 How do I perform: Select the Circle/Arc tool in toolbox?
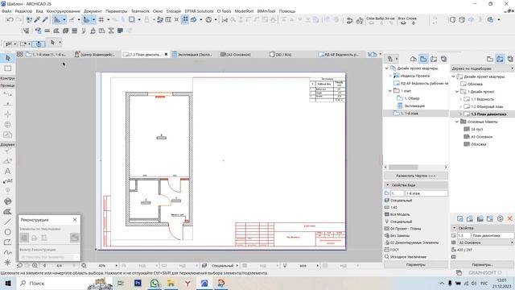click(7, 232)
